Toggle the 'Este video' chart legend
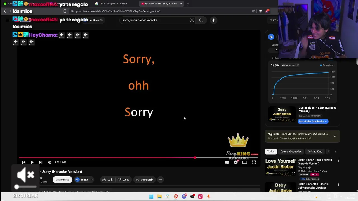 [x=327, y=65]
